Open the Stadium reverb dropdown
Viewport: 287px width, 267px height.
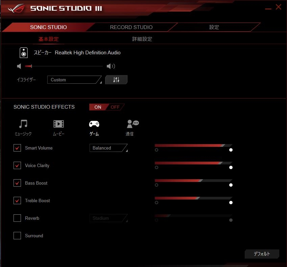pos(109,218)
